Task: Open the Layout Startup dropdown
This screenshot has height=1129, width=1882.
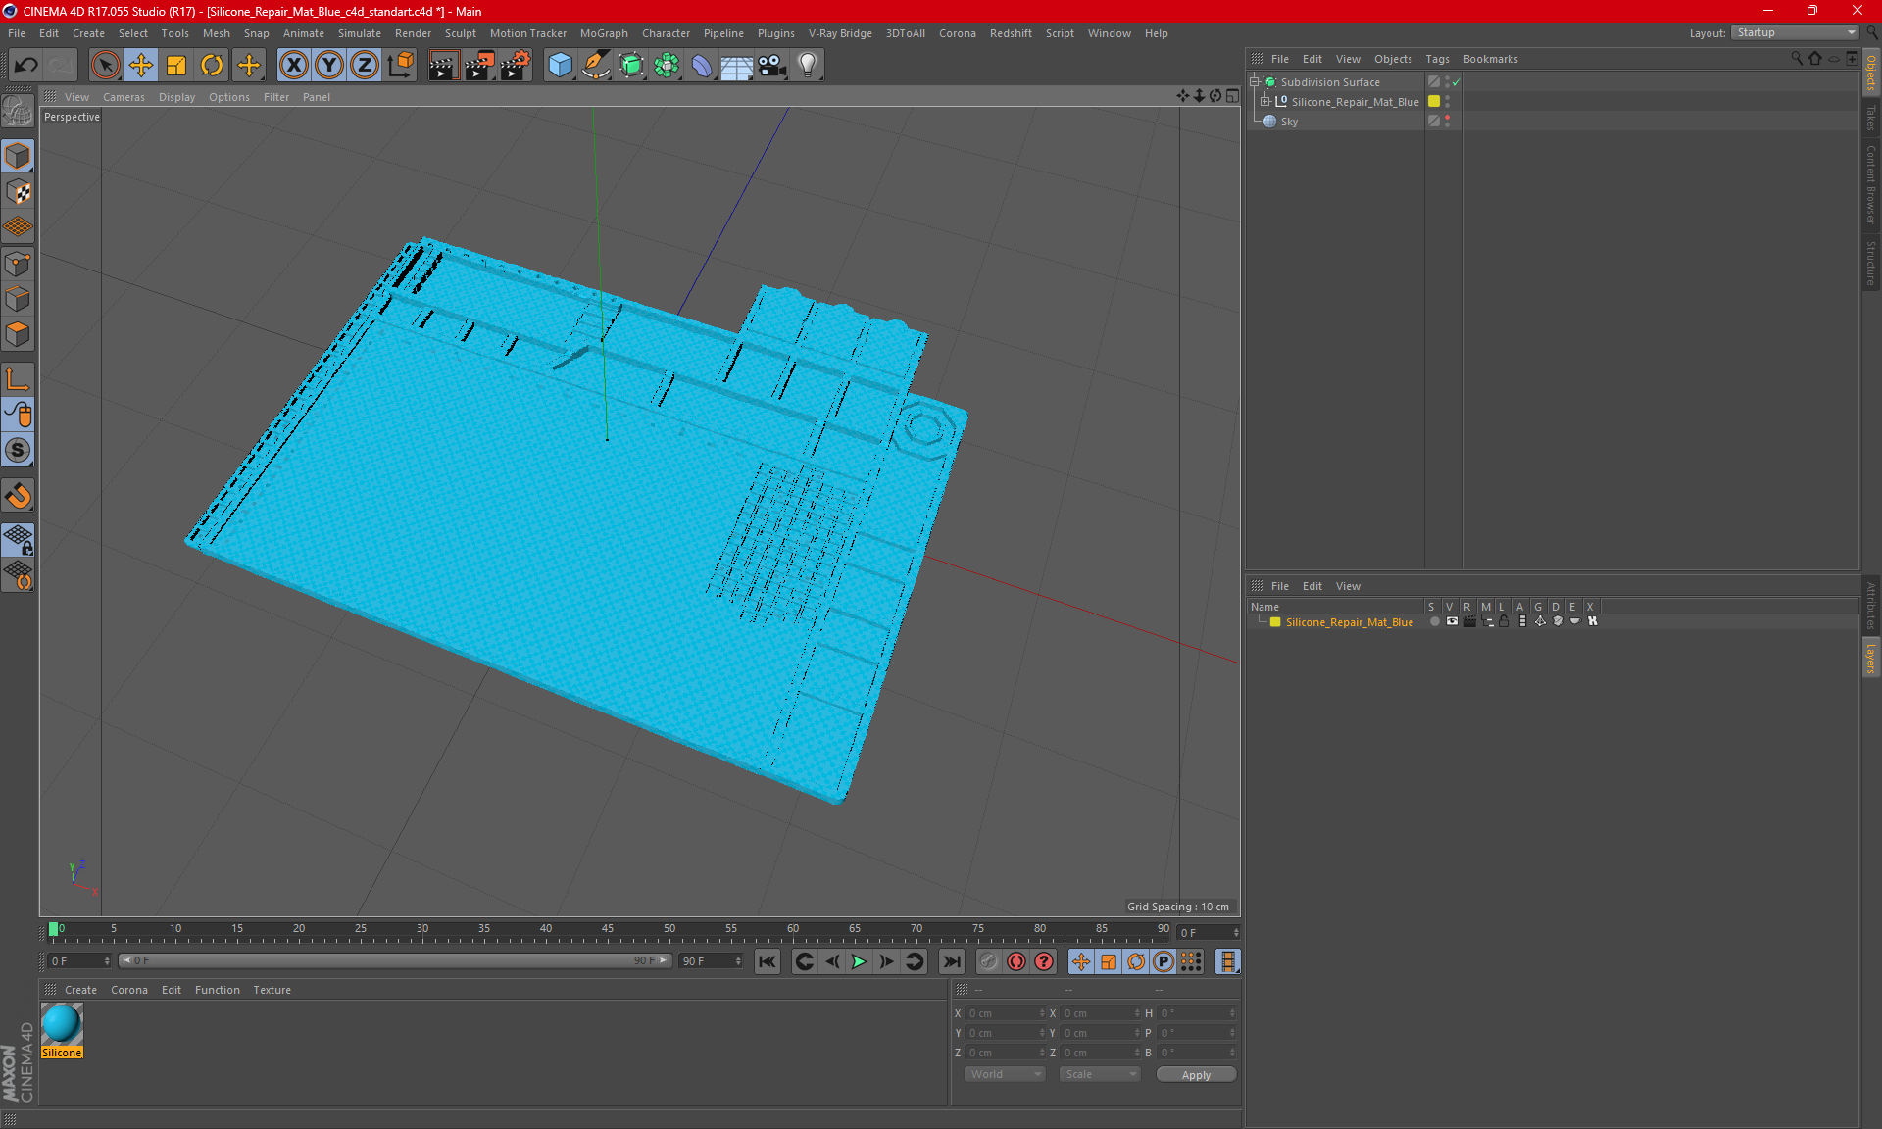Action: pos(1796,33)
